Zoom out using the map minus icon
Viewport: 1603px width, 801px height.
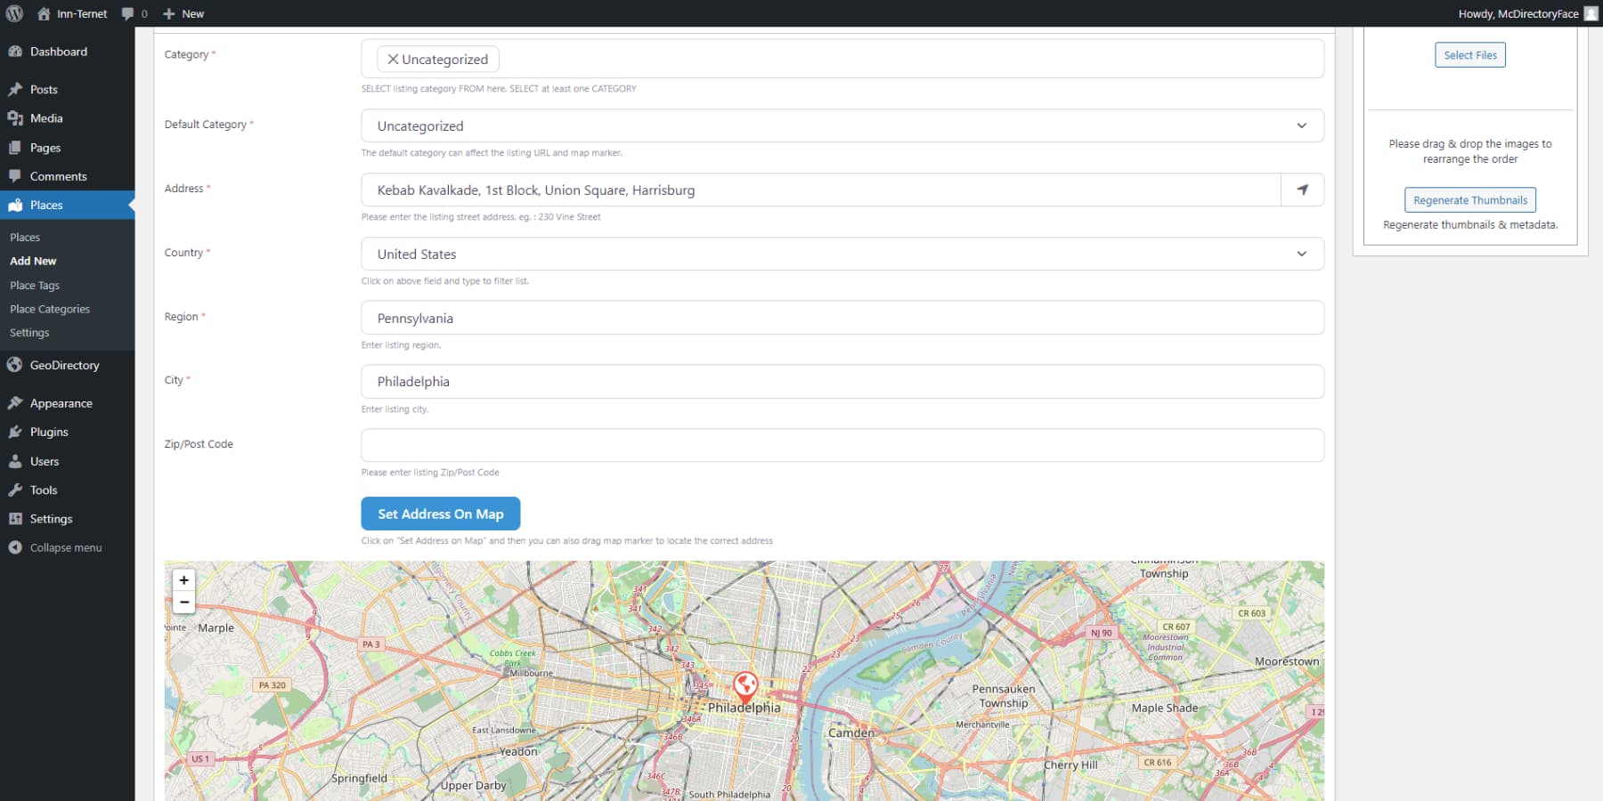tap(183, 603)
